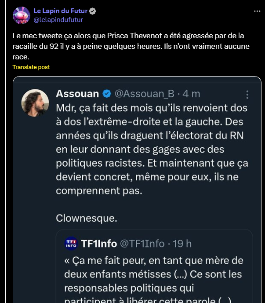Click the TF1Info account name
This screenshot has width=265, height=303.
click(98, 243)
